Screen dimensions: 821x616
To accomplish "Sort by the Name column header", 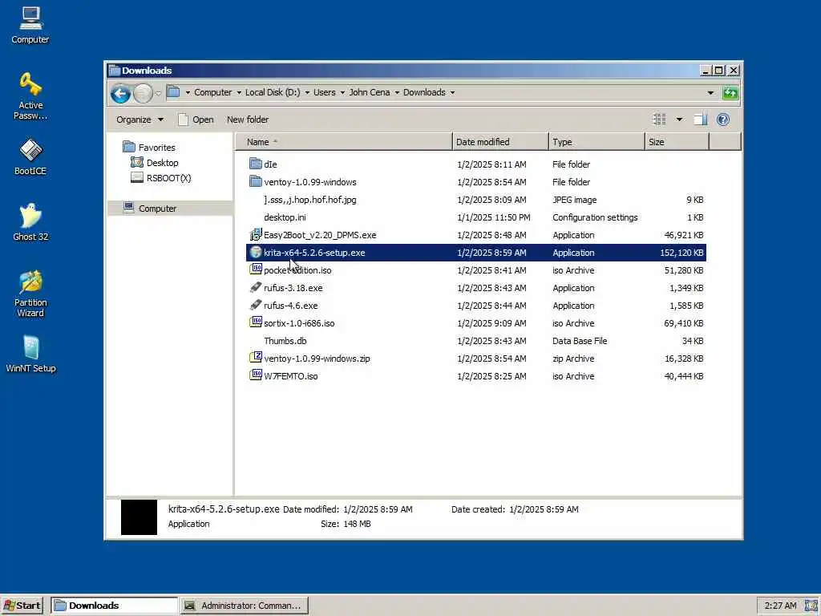I will coord(343,142).
